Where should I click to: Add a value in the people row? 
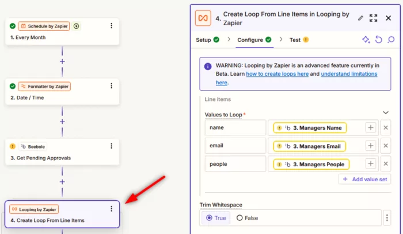pyautogui.click(x=370, y=163)
